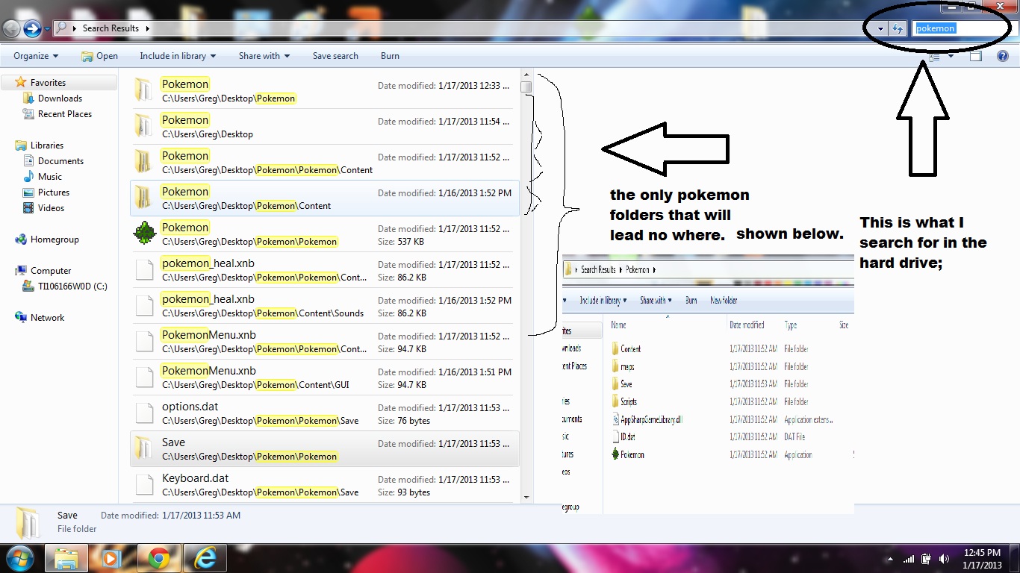The image size is (1020, 573).
Task: Click the file list vertical scrollbar thumb
Action: tap(526, 87)
